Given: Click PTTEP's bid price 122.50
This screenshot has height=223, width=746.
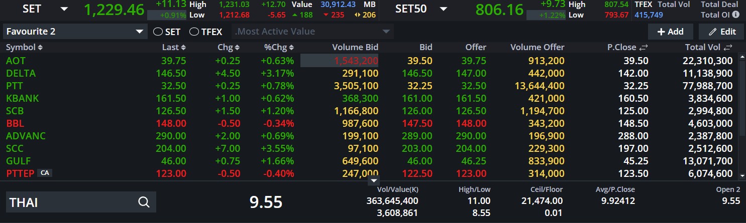Looking at the screenshot, I should (418, 173).
